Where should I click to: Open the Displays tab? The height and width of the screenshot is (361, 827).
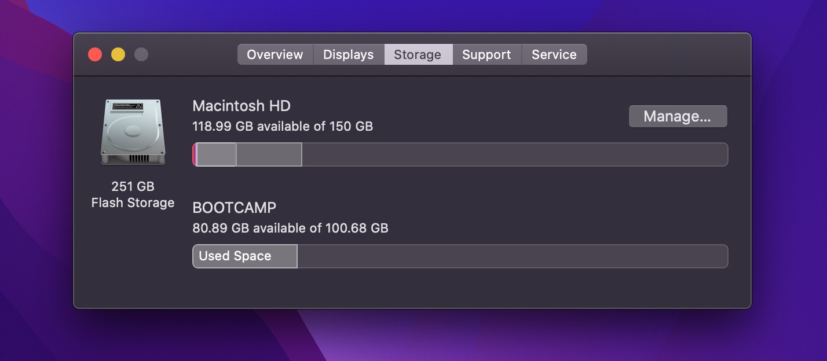coord(348,54)
